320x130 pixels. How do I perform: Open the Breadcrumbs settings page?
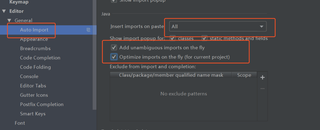click(x=35, y=49)
